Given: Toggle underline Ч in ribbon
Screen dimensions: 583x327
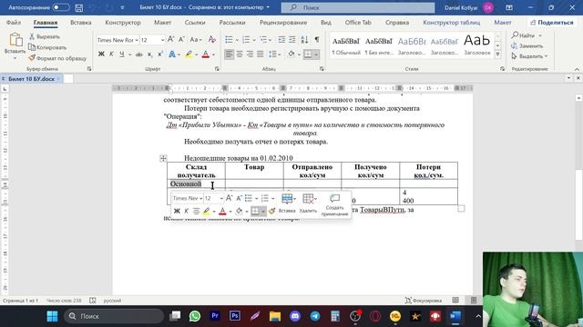Looking at the screenshot, I should tap(121, 54).
